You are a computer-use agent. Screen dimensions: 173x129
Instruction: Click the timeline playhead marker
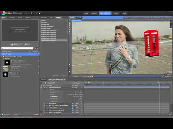160,85
